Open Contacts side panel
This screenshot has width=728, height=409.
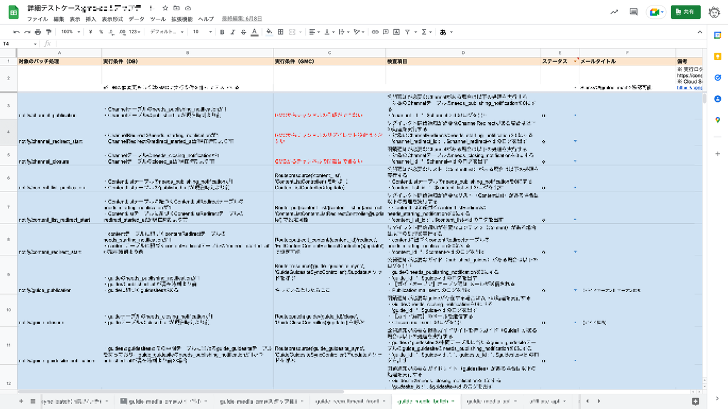[x=717, y=98]
